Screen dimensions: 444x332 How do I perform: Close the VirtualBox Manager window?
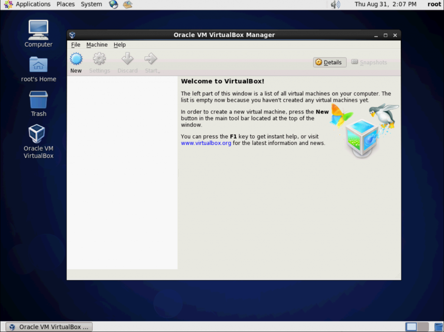click(395, 35)
